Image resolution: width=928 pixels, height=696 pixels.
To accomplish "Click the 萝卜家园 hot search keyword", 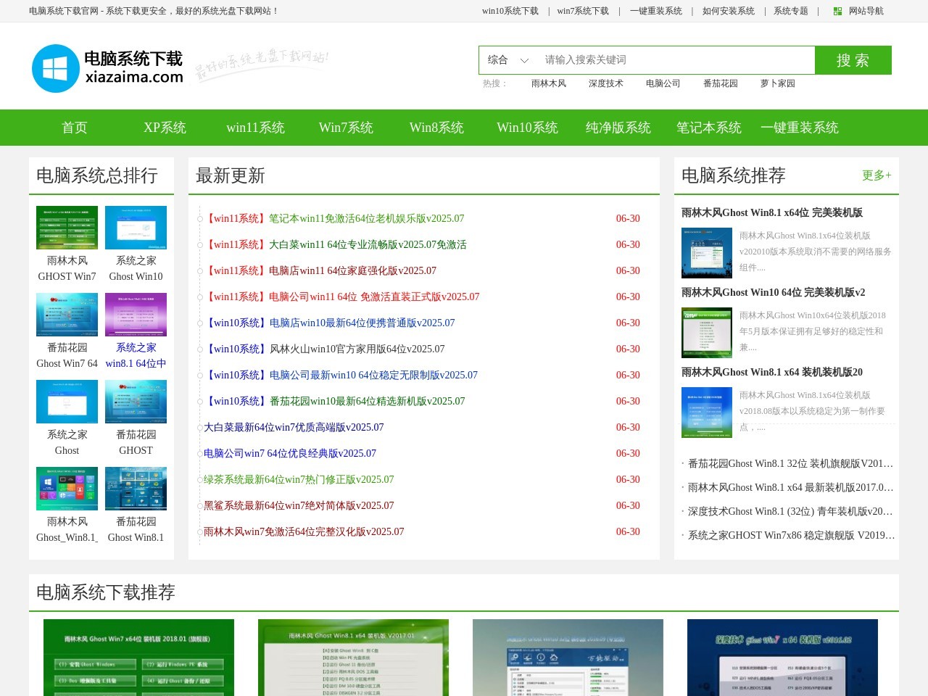I will [x=778, y=83].
